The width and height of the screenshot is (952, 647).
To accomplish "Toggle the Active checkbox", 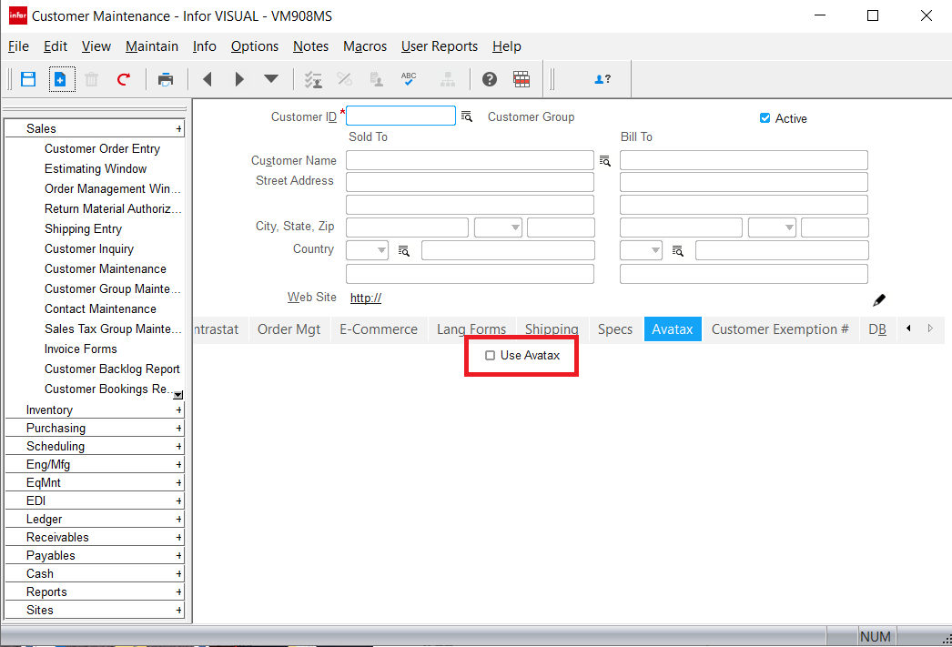I will (x=765, y=117).
